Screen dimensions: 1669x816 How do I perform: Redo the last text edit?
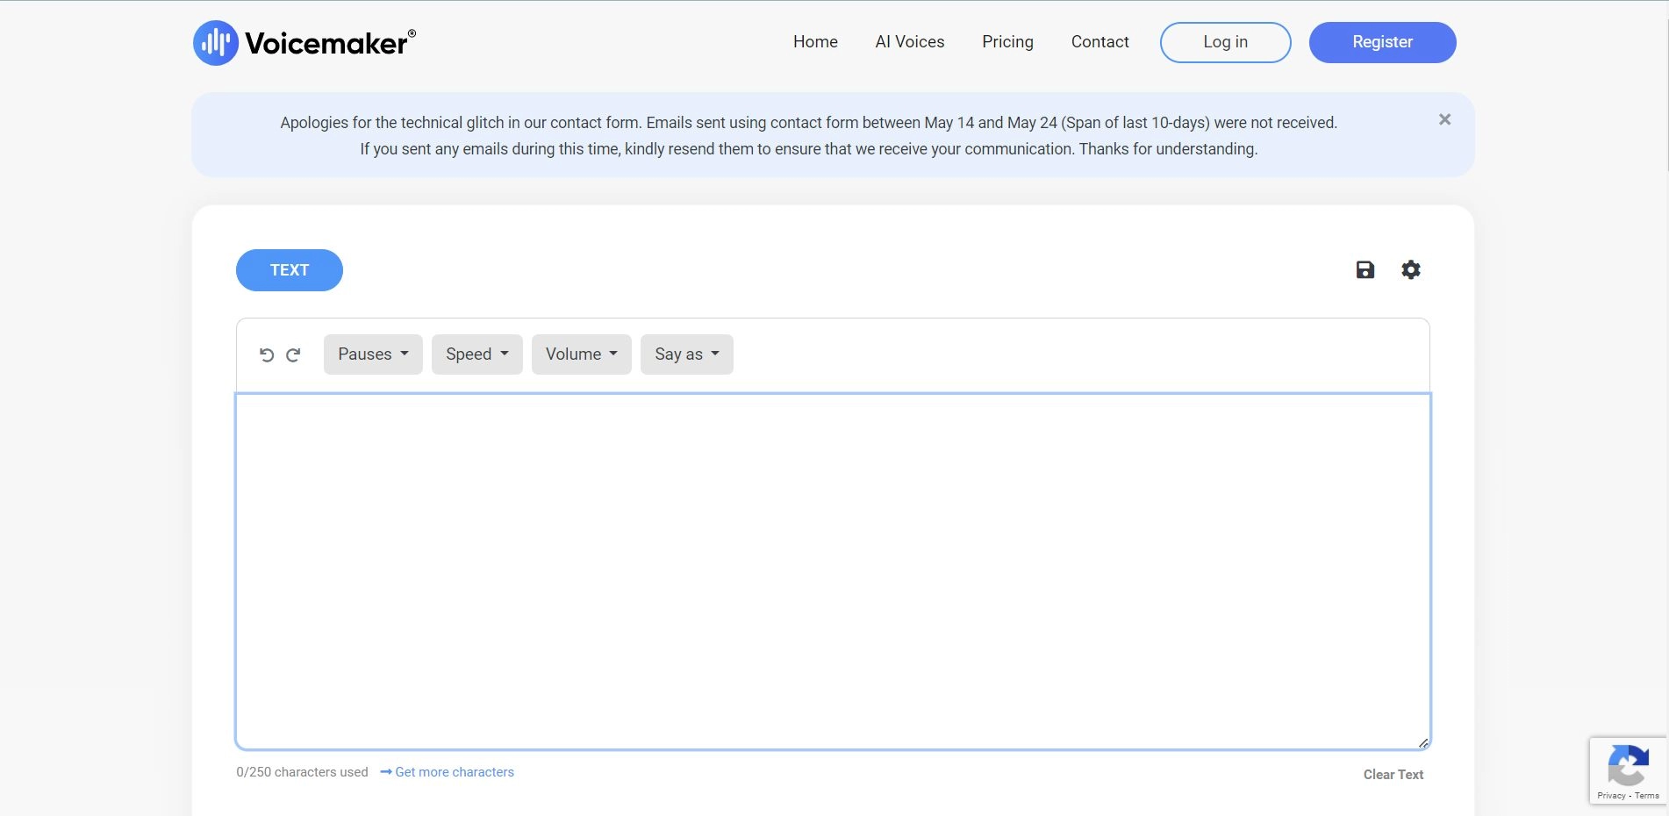(x=293, y=354)
